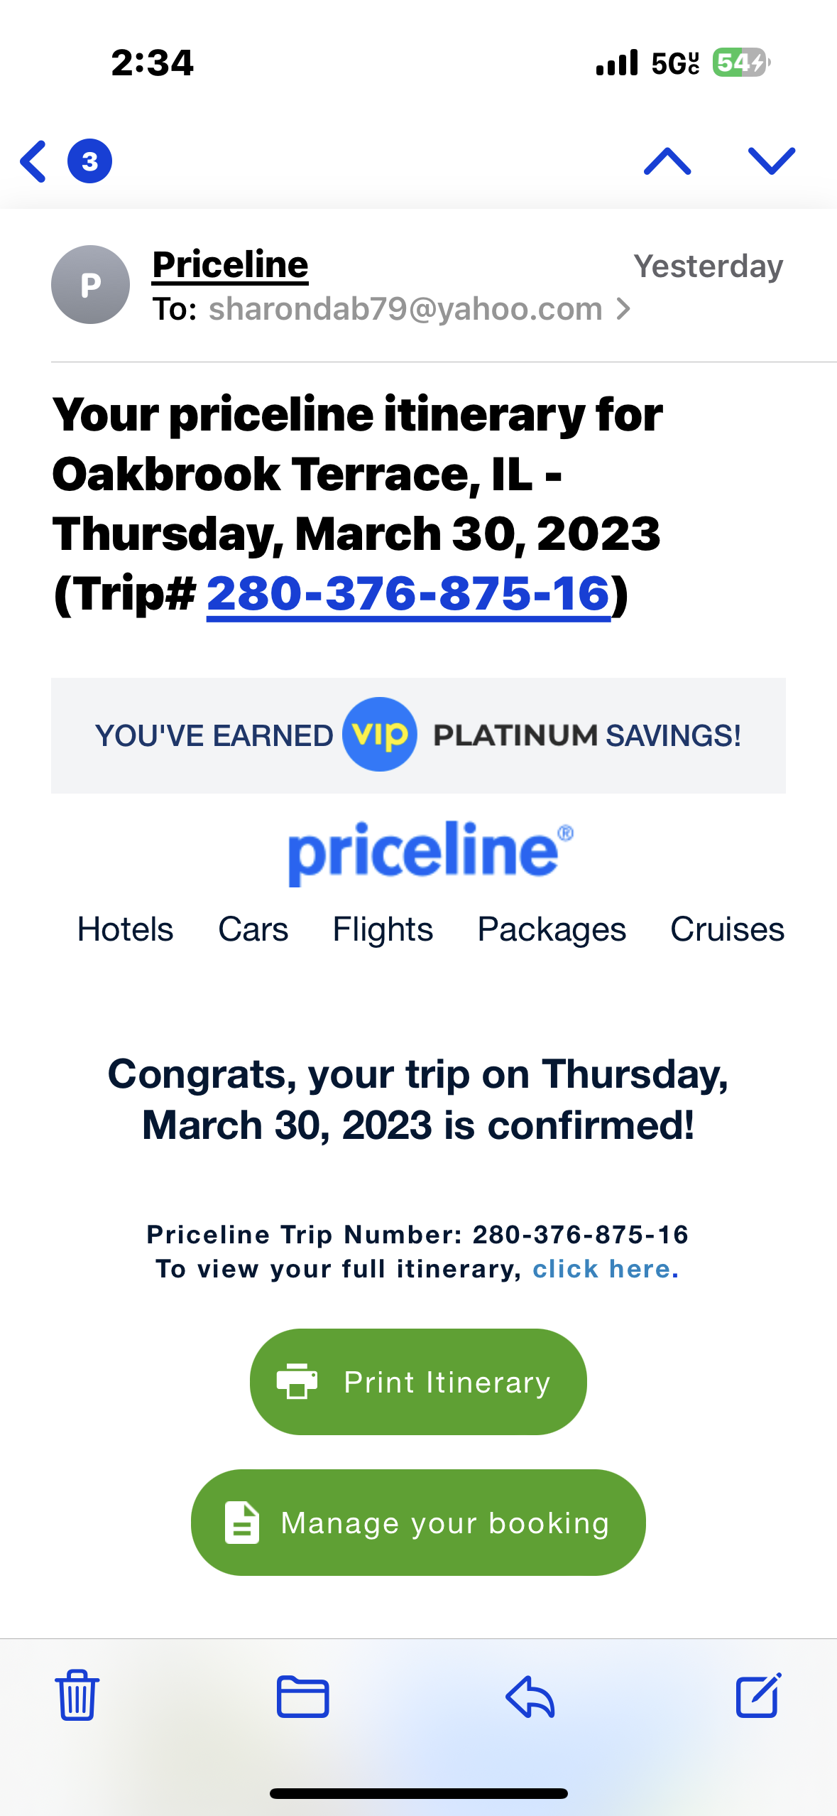The width and height of the screenshot is (837, 1816).
Task: Tap the compose new message icon
Action: [757, 1695]
